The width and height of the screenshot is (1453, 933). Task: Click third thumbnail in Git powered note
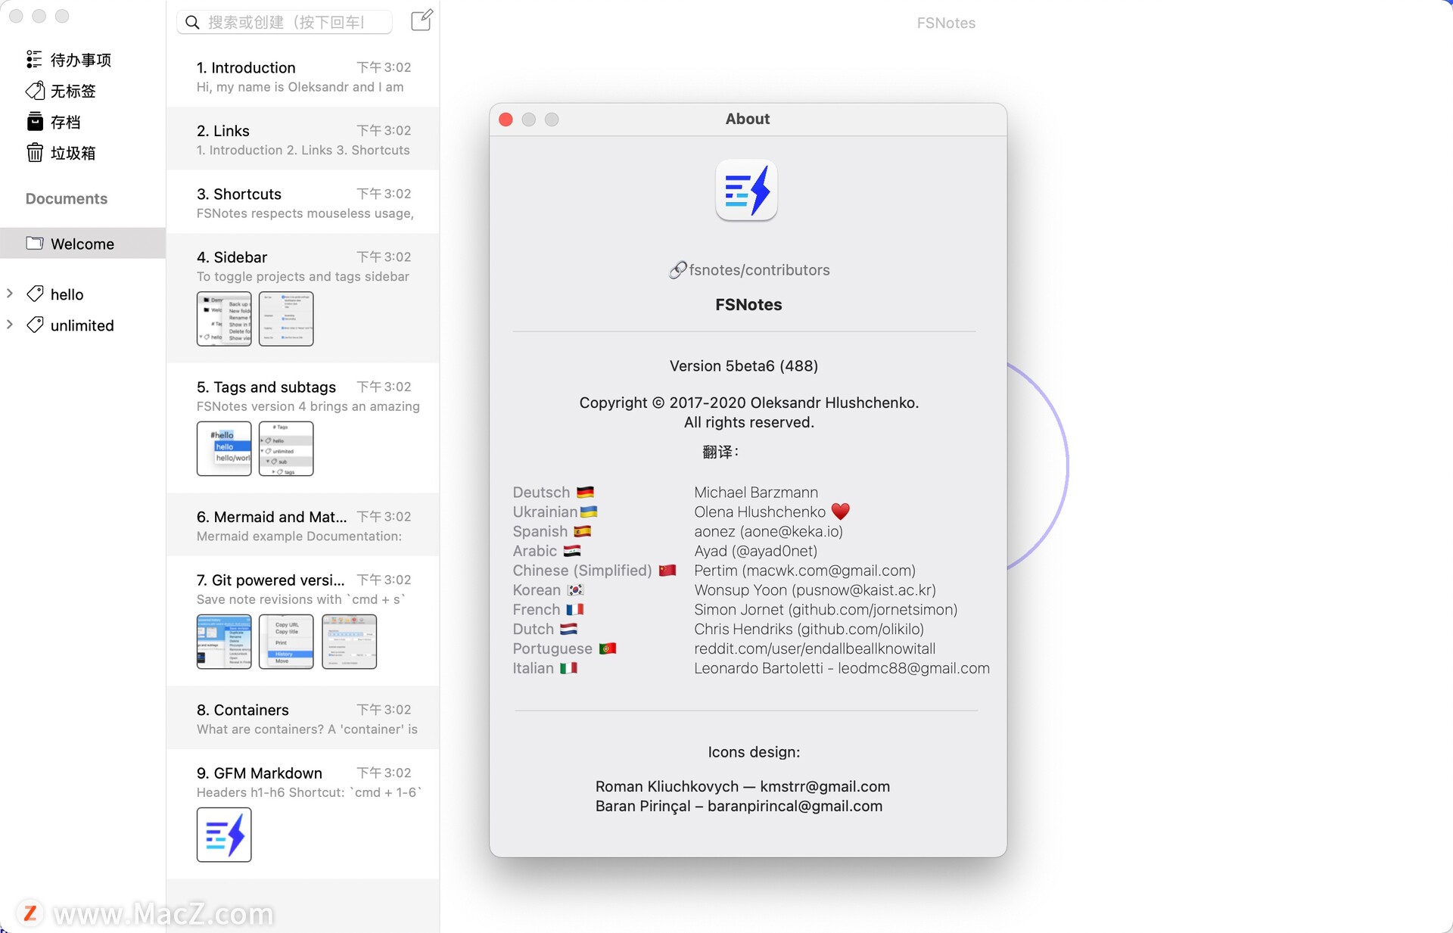click(x=349, y=641)
